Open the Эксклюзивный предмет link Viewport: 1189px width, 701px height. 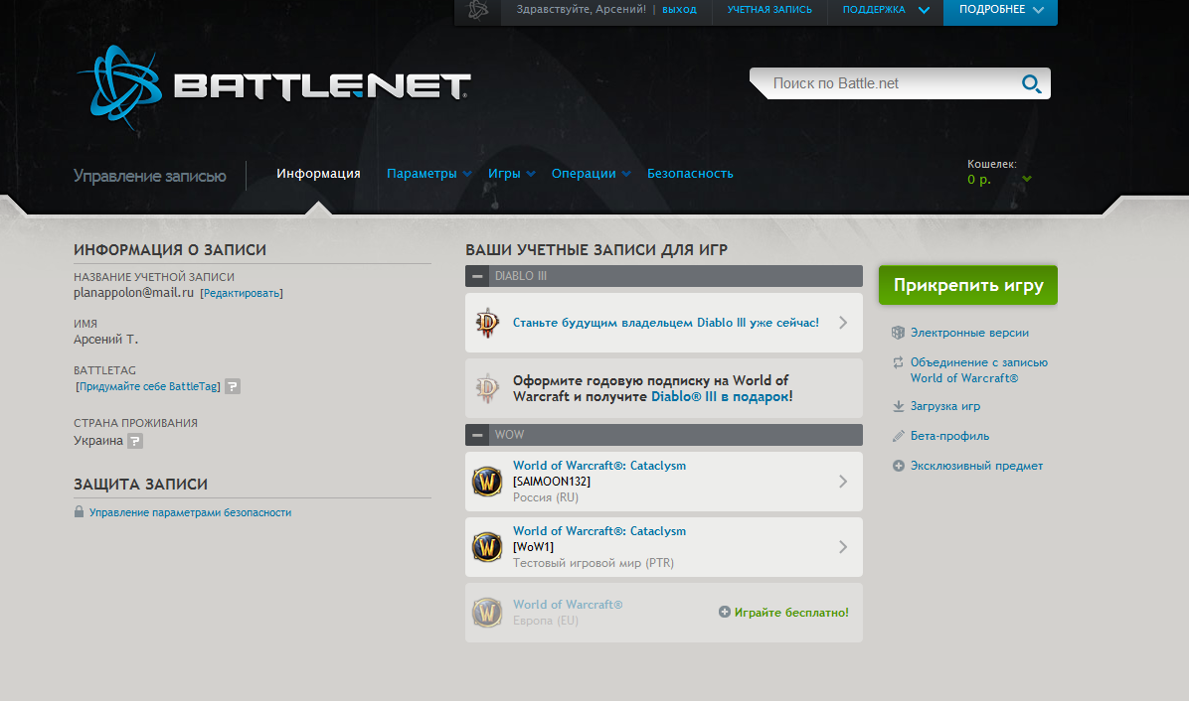tap(976, 466)
